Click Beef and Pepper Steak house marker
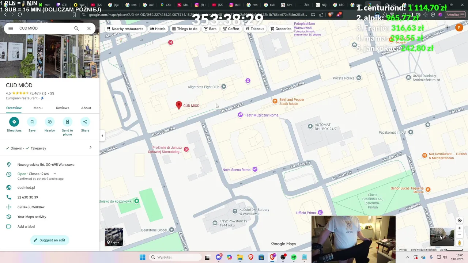The image size is (468, 263). pyautogui.click(x=275, y=101)
